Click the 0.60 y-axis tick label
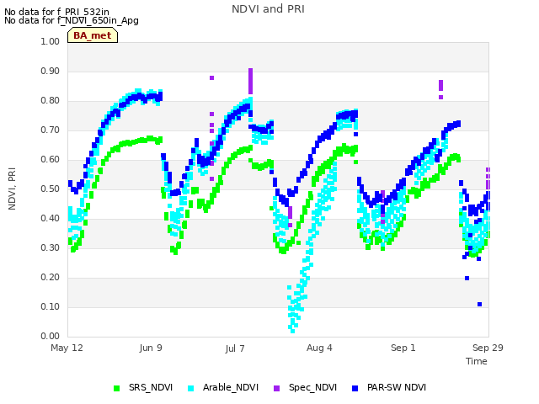 tap(51, 159)
